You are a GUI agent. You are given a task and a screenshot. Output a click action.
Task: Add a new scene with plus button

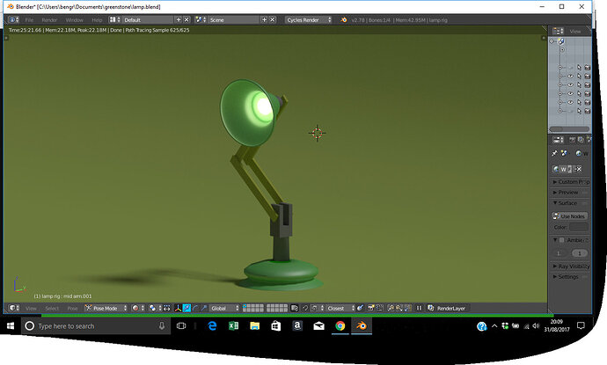pyautogui.click(x=265, y=19)
